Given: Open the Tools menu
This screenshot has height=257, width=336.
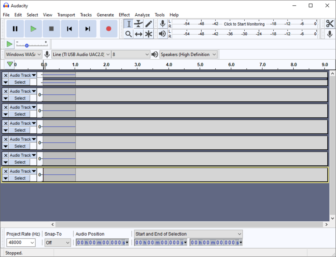Looking at the screenshot, I should coord(159,15).
